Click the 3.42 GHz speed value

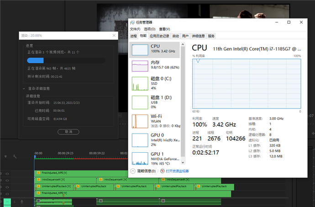click(224, 124)
